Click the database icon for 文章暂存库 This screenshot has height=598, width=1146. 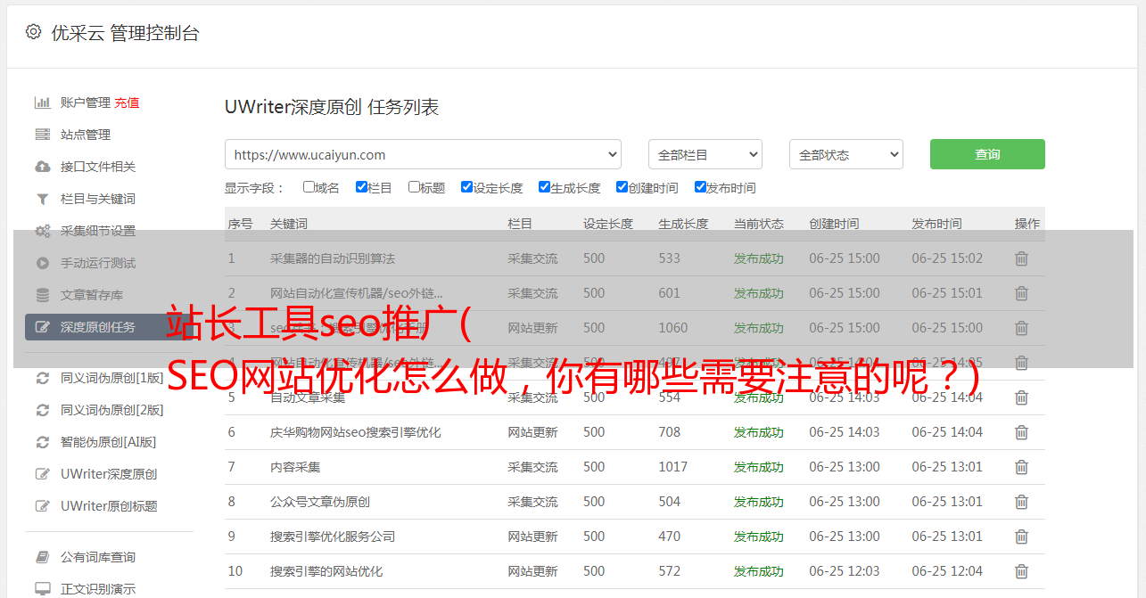coord(42,295)
